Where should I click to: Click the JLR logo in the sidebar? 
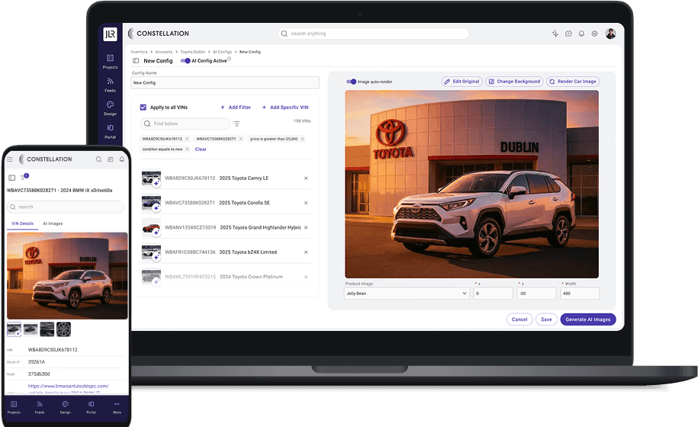click(110, 34)
